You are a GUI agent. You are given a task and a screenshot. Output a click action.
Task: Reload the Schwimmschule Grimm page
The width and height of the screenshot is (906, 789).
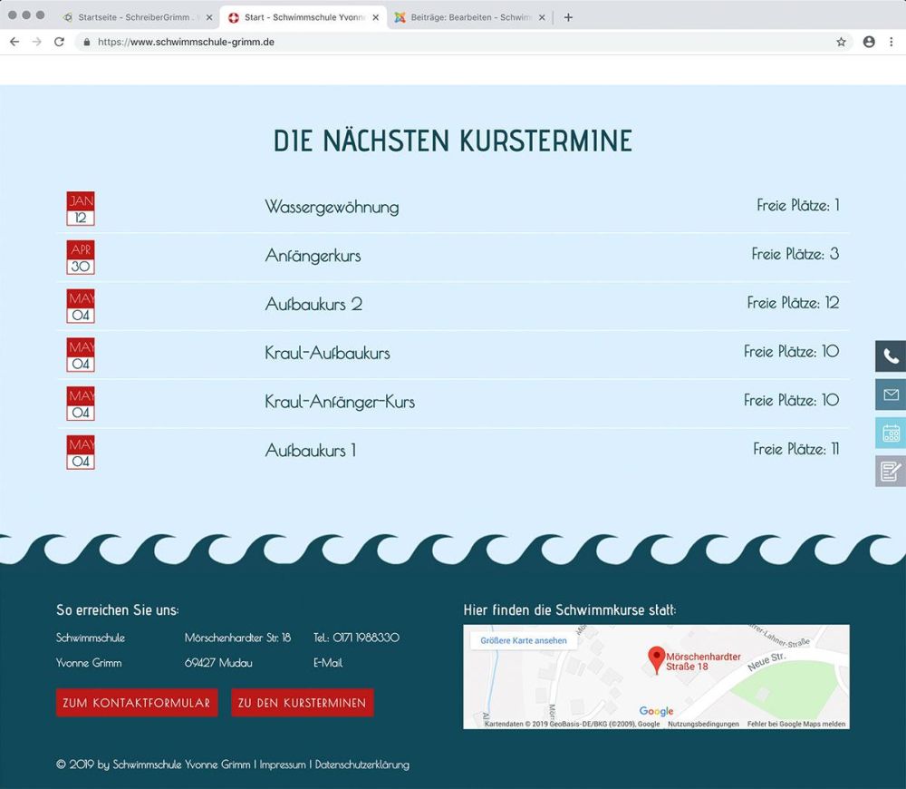pyautogui.click(x=57, y=42)
